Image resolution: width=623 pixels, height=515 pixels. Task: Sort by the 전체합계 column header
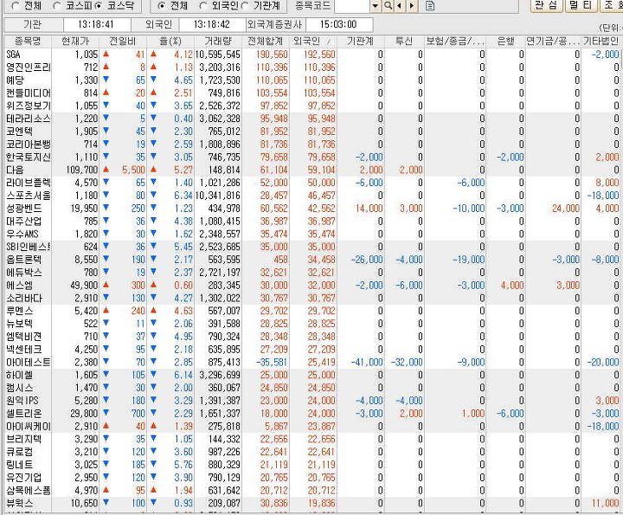pyautogui.click(x=266, y=41)
